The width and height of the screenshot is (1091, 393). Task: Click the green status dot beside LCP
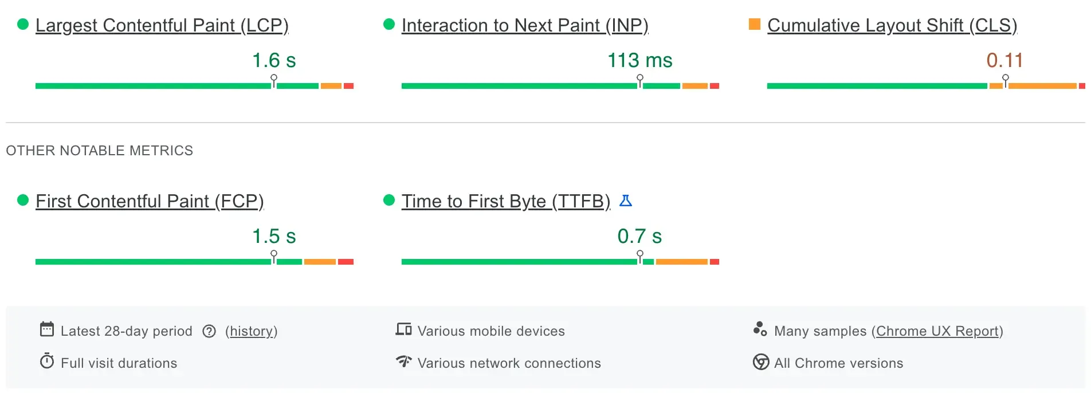click(23, 23)
